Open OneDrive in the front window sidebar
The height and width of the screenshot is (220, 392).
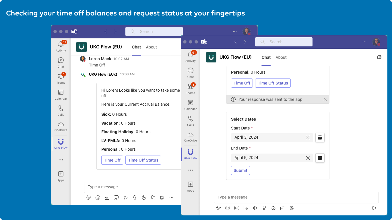coord(191,137)
